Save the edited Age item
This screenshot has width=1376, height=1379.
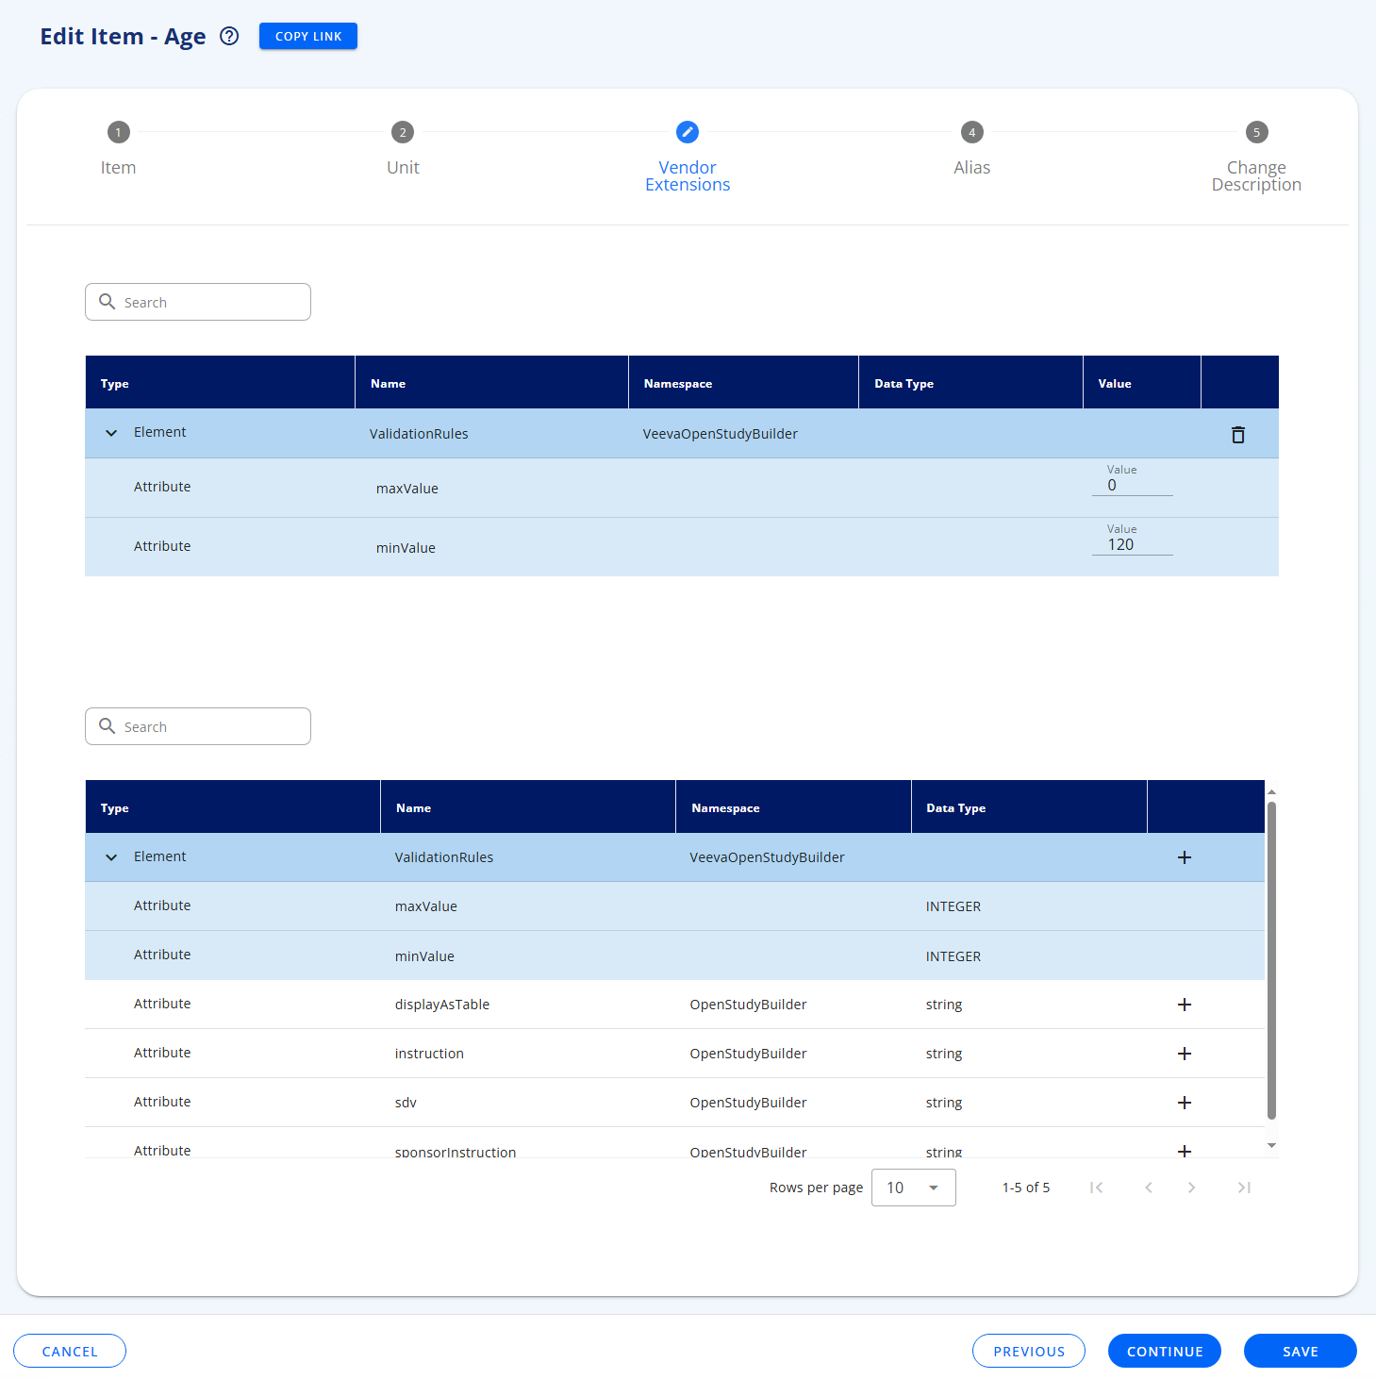1300,1351
